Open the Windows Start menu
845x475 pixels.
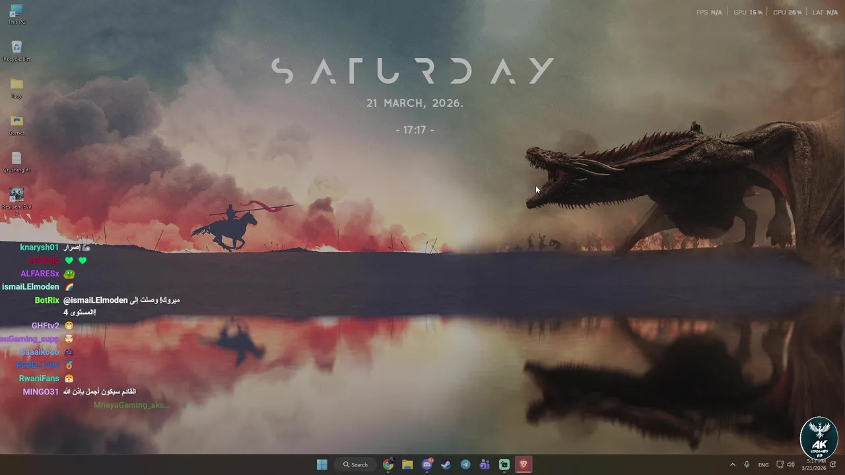322,464
